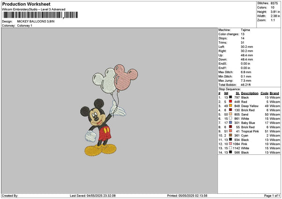Image resolution: width=282 pixels, height=199 pixels.
Task: Click the white Mickey-shaped balloon
Action: [x=104, y=81]
